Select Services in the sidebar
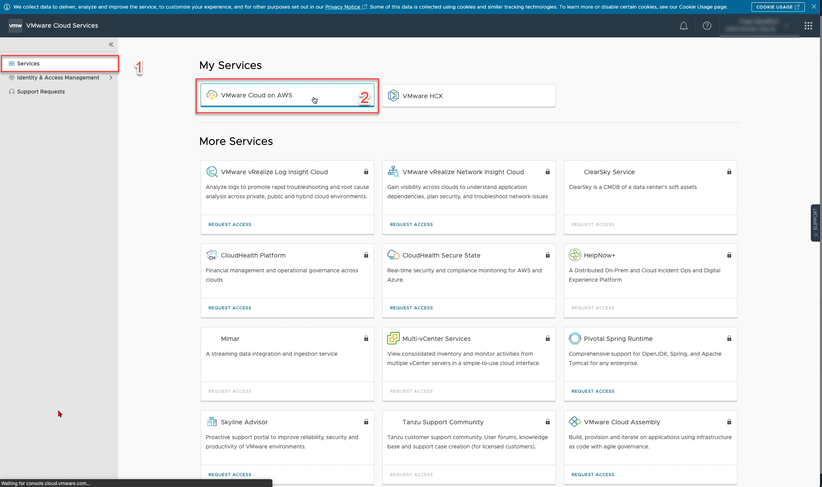 pyautogui.click(x=60, y=64)
